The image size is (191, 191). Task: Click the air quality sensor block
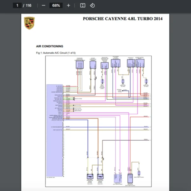(131, 63)
